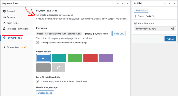Viewport: 178px width, 96px height.
Task: Select the blue color scheme swatch
Action: point(43,58)
